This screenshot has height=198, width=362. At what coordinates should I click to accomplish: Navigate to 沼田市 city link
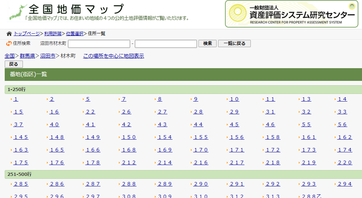(48, 56)
